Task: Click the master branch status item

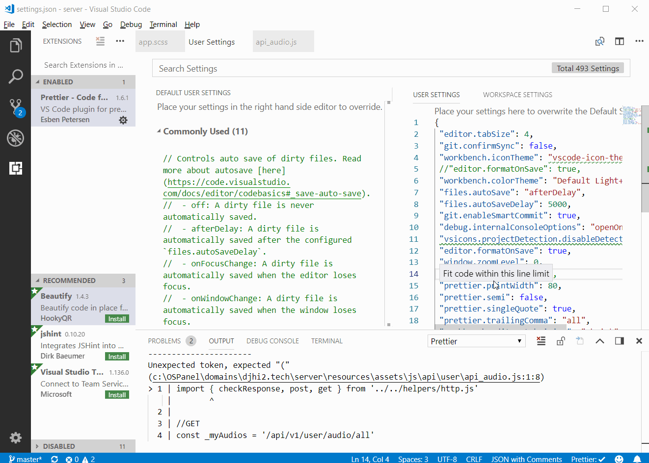Action: click(26, 459)
